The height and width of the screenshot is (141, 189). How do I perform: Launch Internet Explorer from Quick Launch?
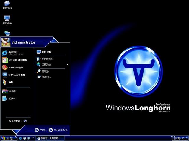pyautogui.click(x=20, y=138)
